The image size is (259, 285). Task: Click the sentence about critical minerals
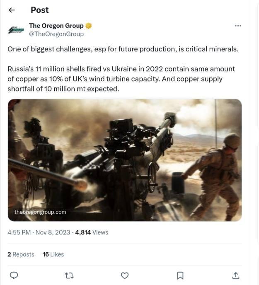click(123, 49)
